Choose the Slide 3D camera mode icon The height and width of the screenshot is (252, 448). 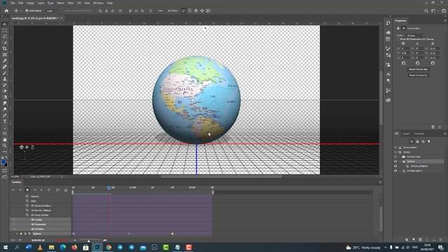[x=202, y=10]
